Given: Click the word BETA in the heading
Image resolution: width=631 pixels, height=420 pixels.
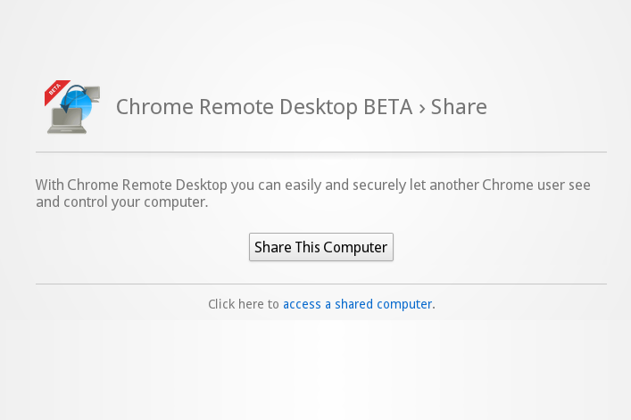Looking at the screenshot, I should coord(387,108).
